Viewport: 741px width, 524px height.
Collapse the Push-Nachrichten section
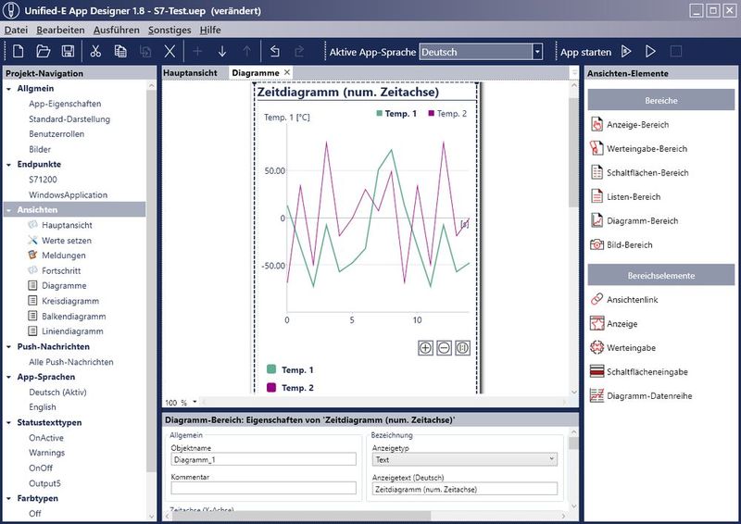pos(9,346)
